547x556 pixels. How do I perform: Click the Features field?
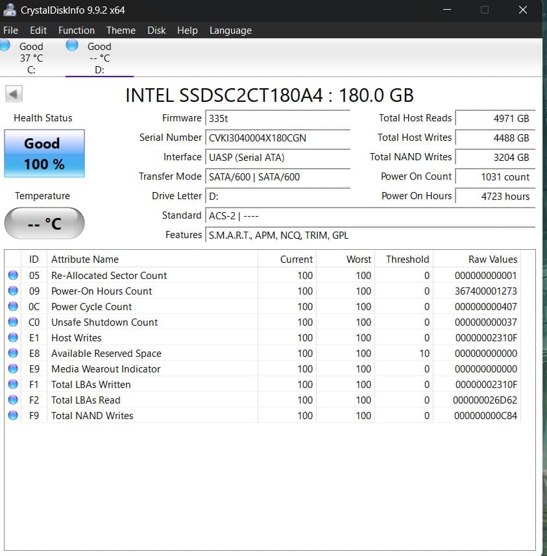(371, 235)
